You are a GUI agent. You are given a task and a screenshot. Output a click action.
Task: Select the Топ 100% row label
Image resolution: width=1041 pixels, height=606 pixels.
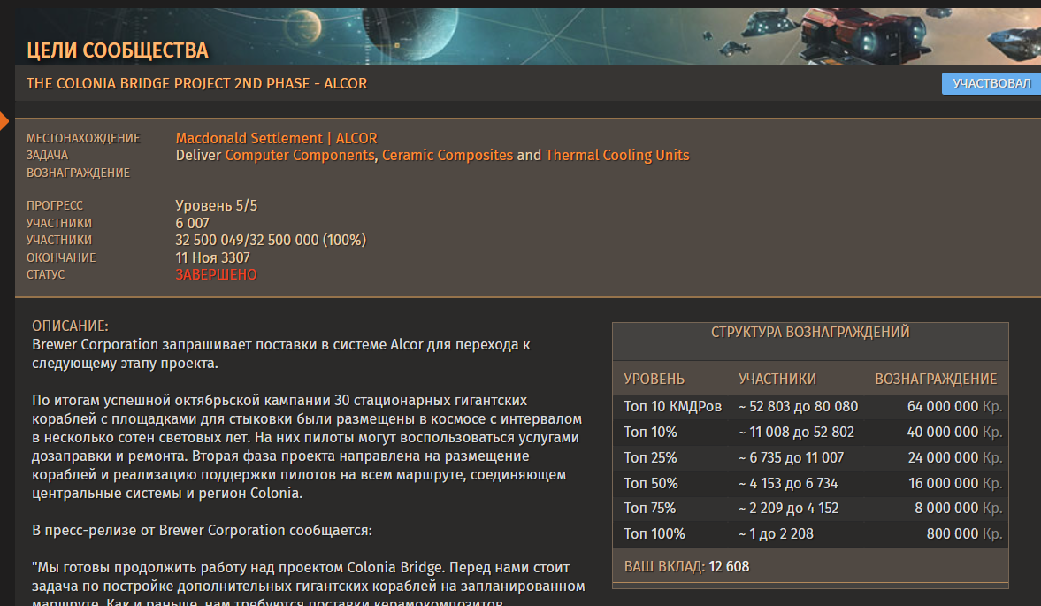click(654, 533)
